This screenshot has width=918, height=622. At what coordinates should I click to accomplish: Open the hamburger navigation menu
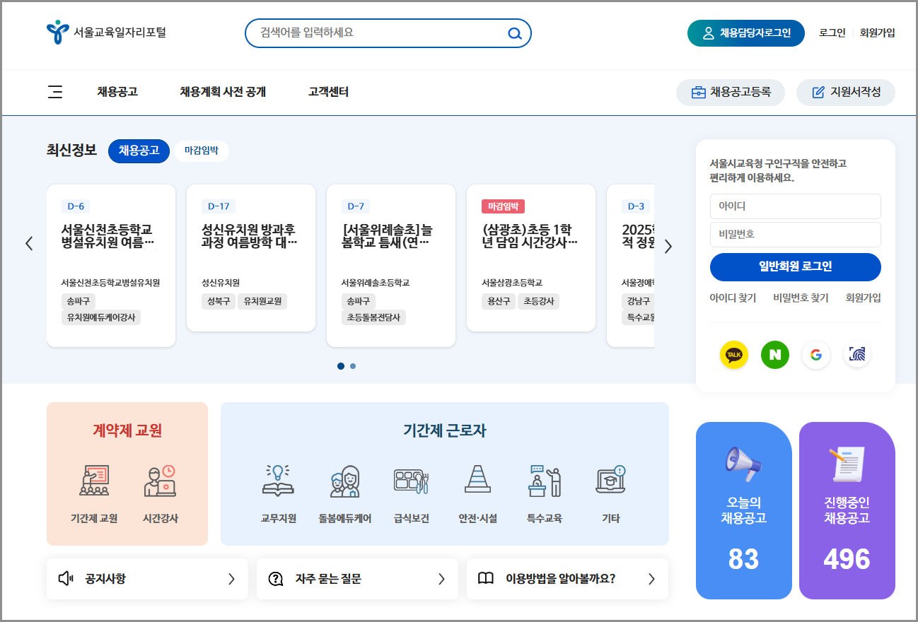point(55,92)
